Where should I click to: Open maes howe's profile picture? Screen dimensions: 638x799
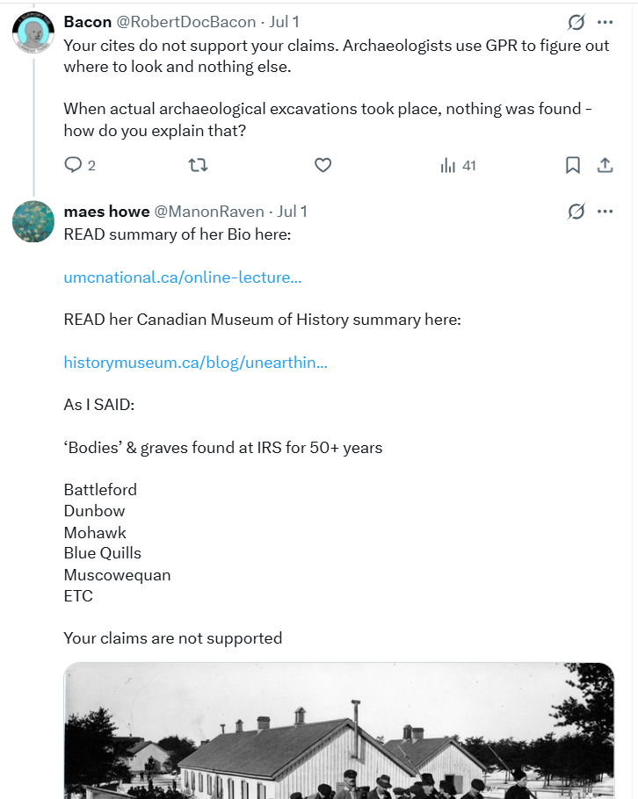point(33,221)
